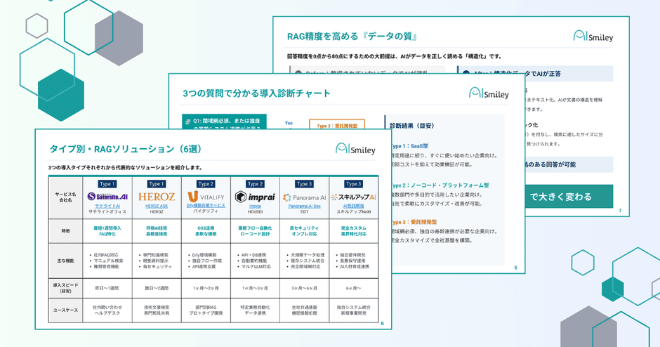The height and width of the screenshot is (347, 660).
Task: Click the 3つの導入タイプそれぞれから subtitle line
Action: (126, 168)
